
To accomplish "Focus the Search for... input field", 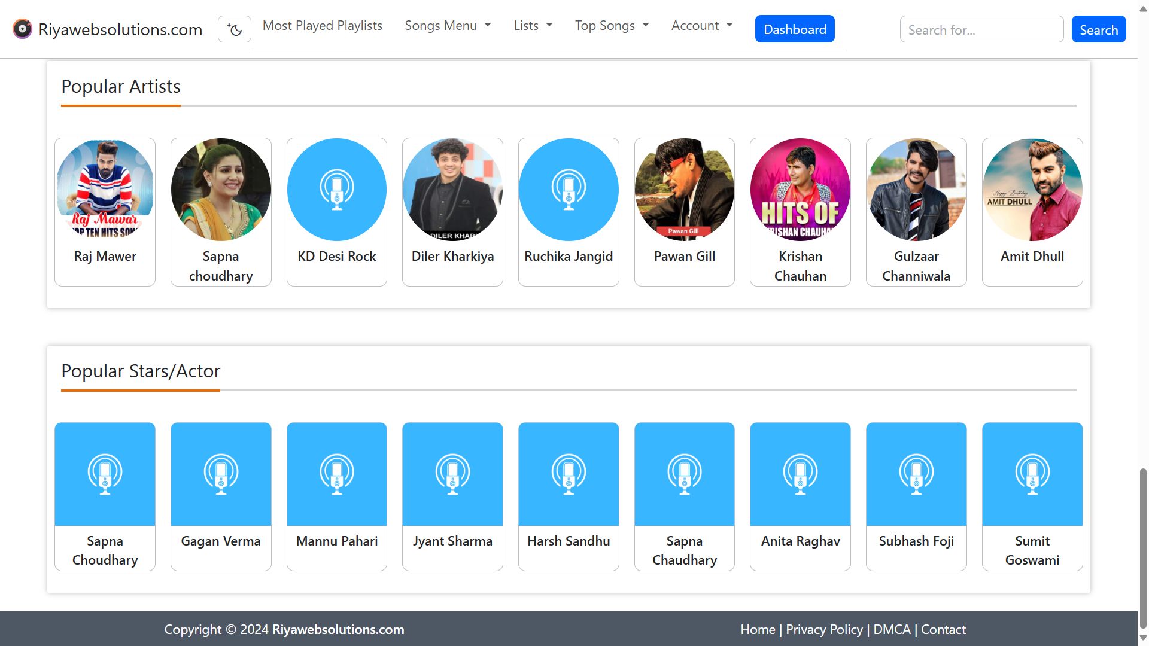I will 981,30.
